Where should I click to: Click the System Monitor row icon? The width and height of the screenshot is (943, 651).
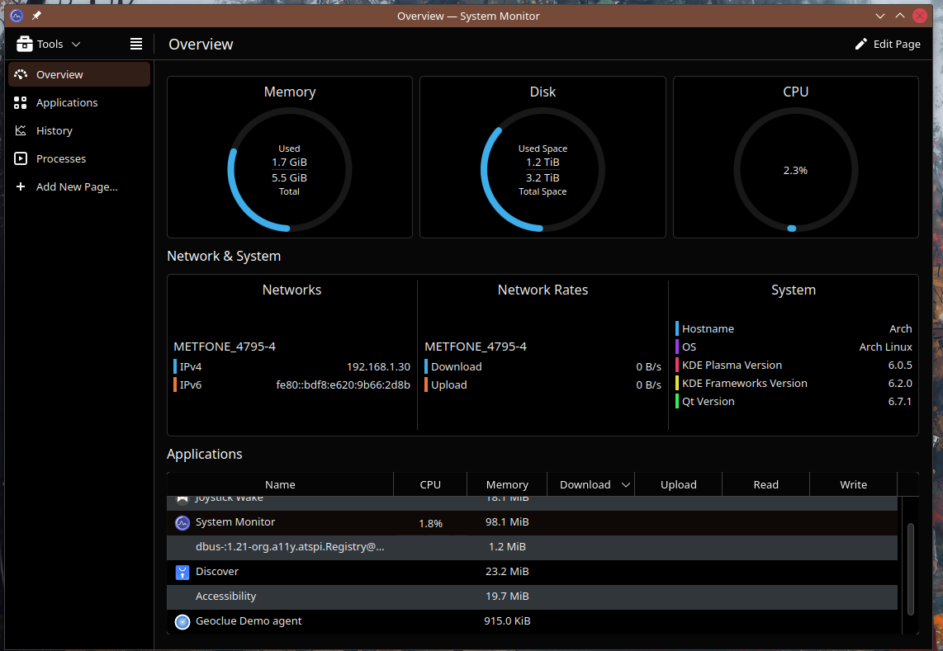pyautogui.click(x=182, y=523)
